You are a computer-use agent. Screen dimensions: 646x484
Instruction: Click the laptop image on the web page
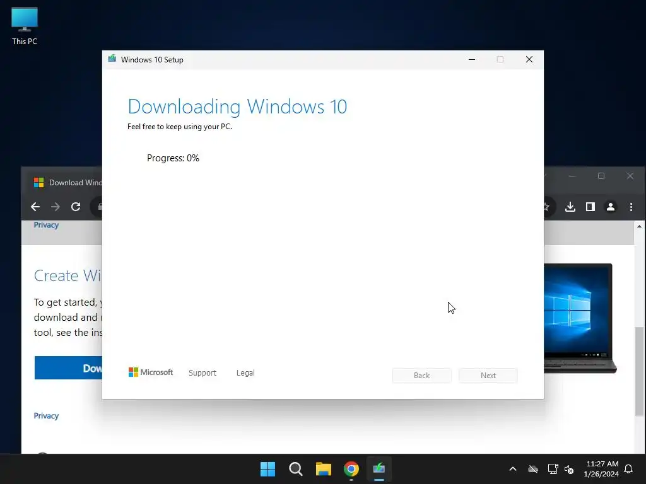[x=580, y=318]
